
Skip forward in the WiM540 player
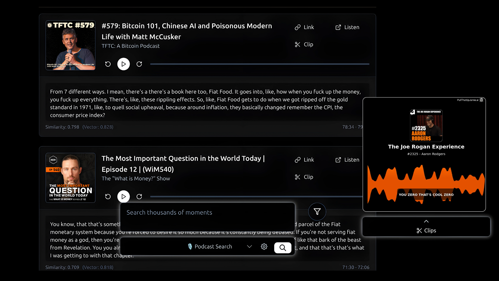point(139,196)
